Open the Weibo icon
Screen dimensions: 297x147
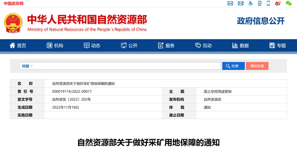tap(278, 3)
